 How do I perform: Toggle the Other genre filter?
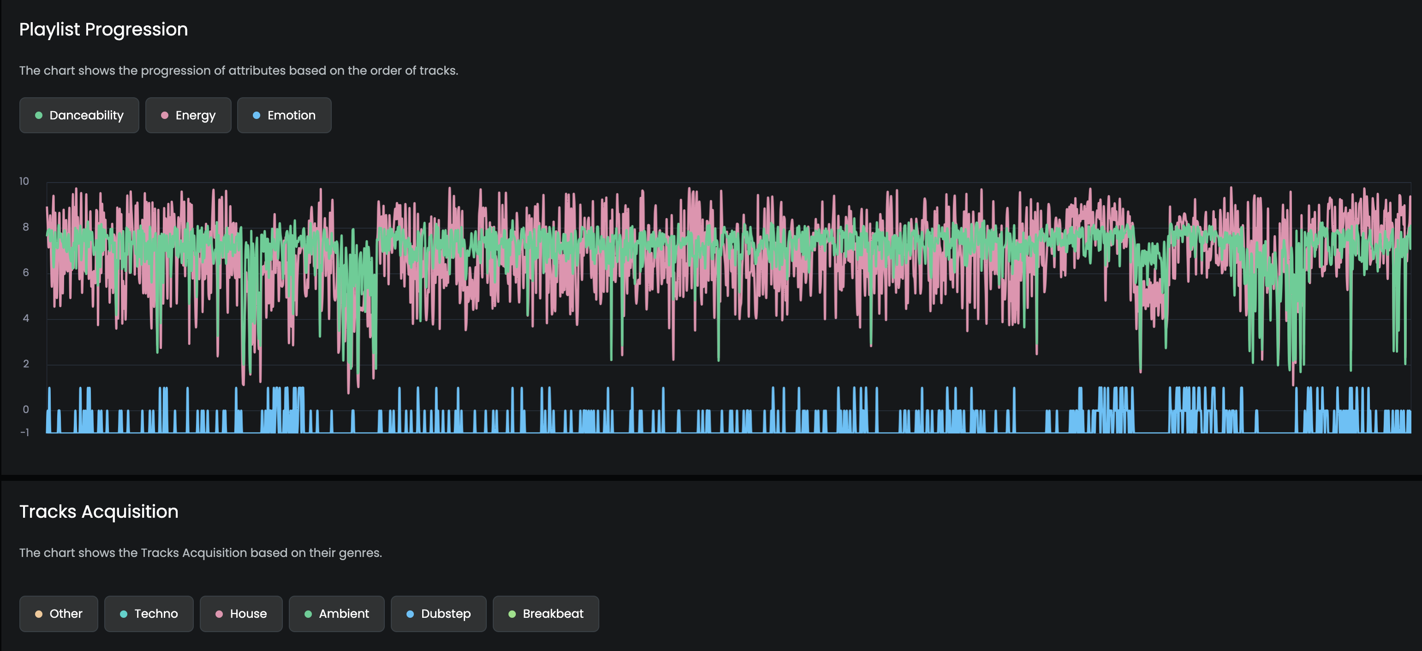pyautogui.click(x=59, y=614)
